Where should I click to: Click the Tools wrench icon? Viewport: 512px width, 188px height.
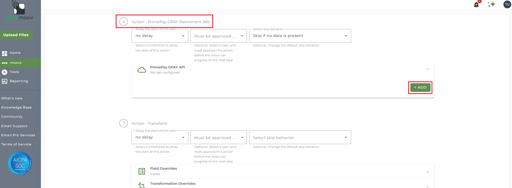tap(5, 72)
